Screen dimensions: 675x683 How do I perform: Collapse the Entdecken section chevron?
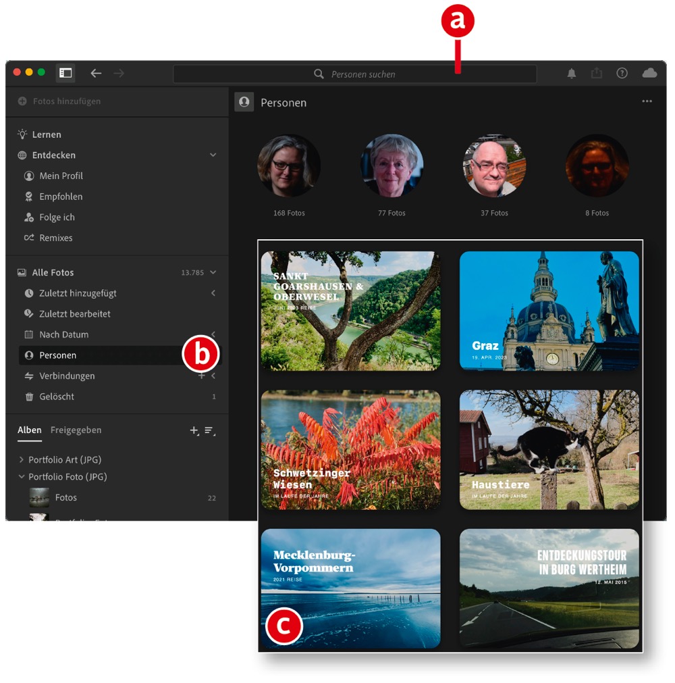click(213, 155)
